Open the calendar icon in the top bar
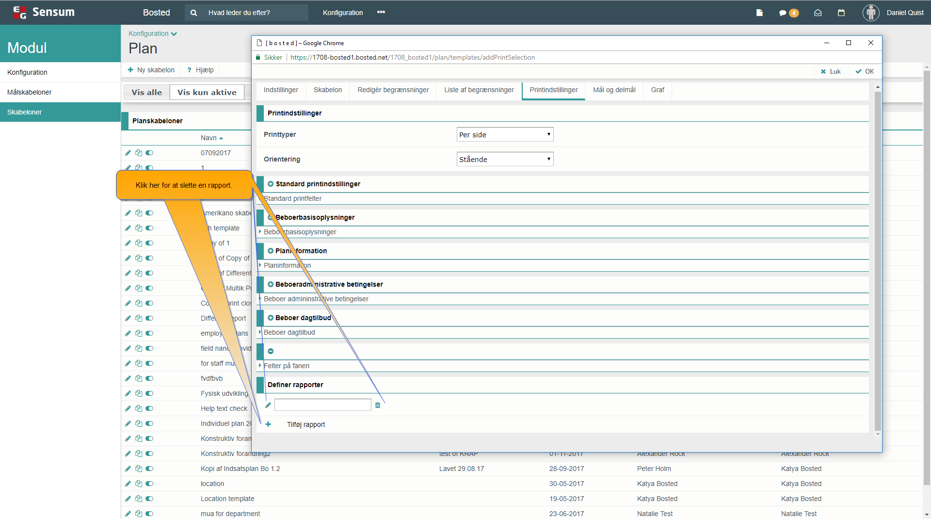 [x=841, y=13]
